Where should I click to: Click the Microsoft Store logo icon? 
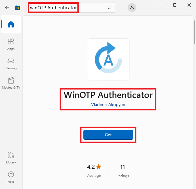(17, 7)
